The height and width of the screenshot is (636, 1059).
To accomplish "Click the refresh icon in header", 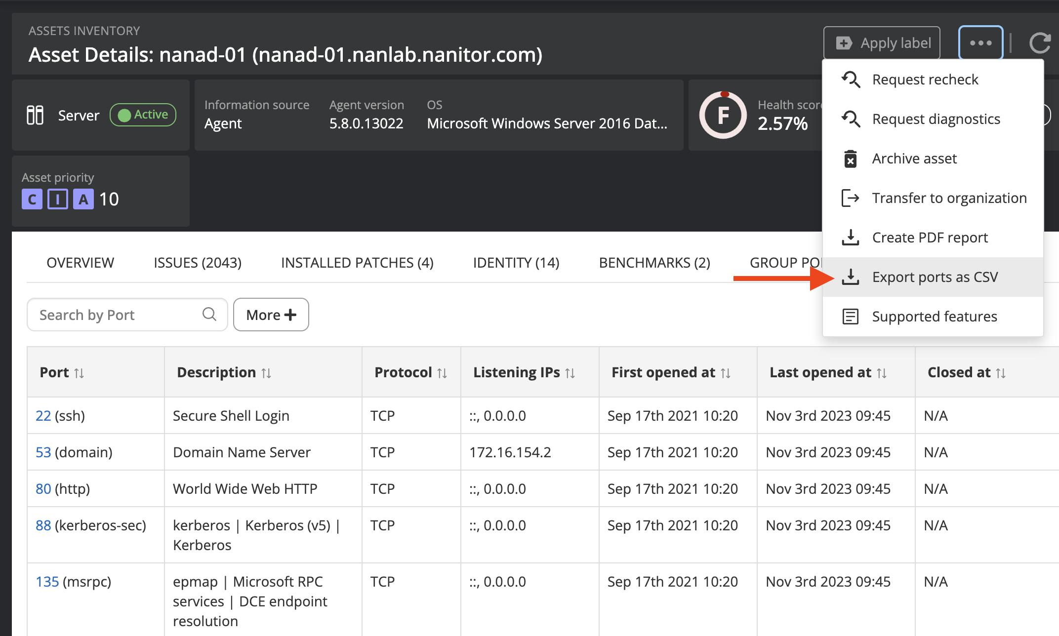I will 1040,43.
